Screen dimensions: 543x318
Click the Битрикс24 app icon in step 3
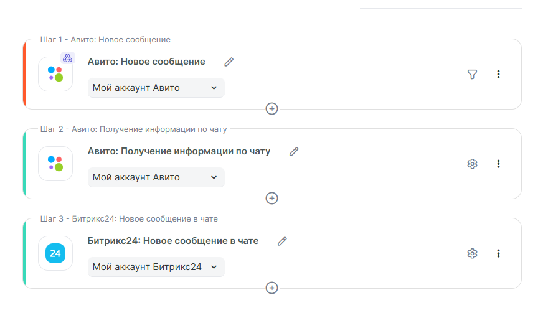[x=55, y=253]
